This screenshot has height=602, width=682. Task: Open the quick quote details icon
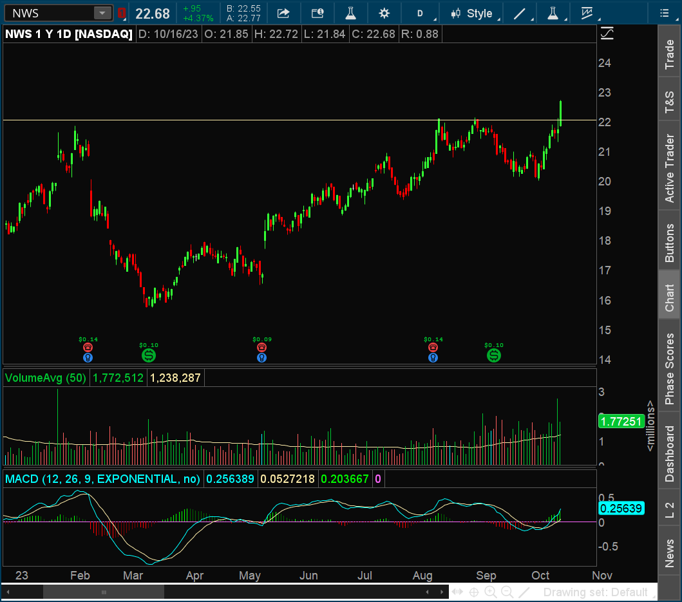(317, 14)
